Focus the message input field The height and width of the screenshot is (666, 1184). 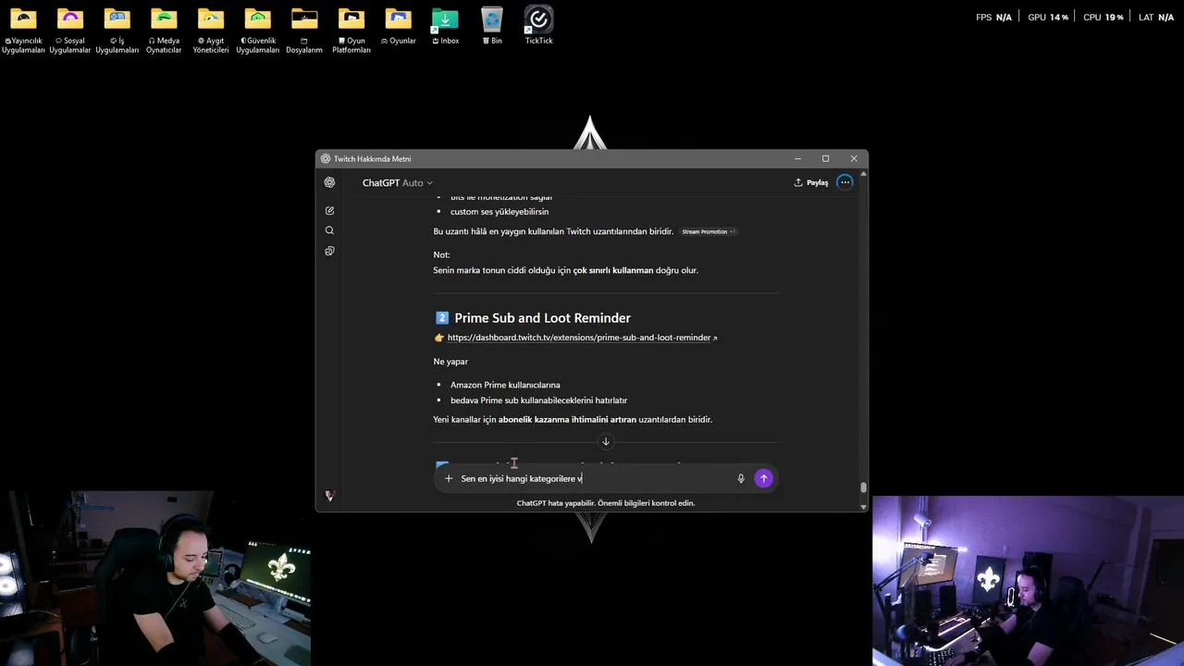pos(592,478)
